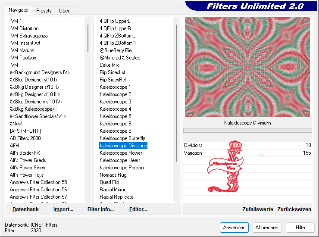Viewport: 319px width, 237px height.
Task: Click the Anwenden button
Action: [234, 227]
